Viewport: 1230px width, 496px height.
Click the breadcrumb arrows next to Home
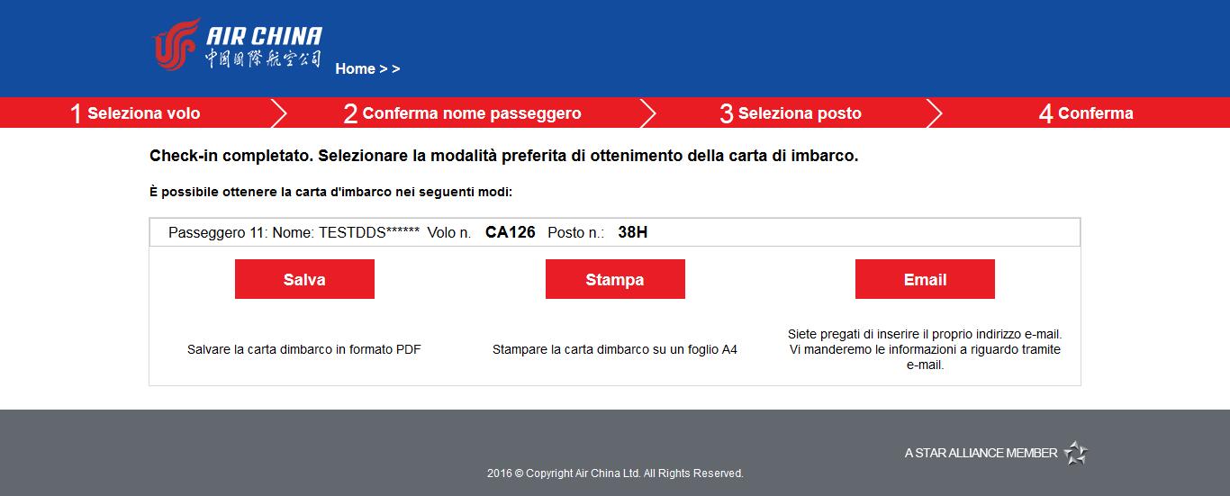[390, 68]
